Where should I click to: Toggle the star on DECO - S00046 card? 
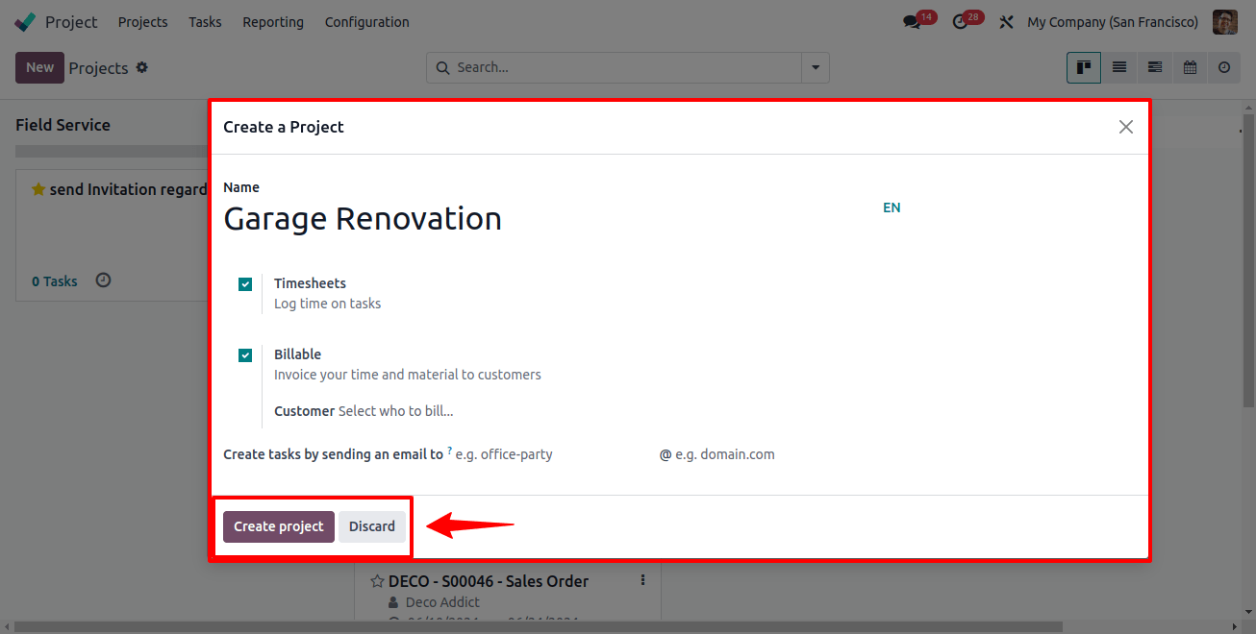[x=377, y=581]
